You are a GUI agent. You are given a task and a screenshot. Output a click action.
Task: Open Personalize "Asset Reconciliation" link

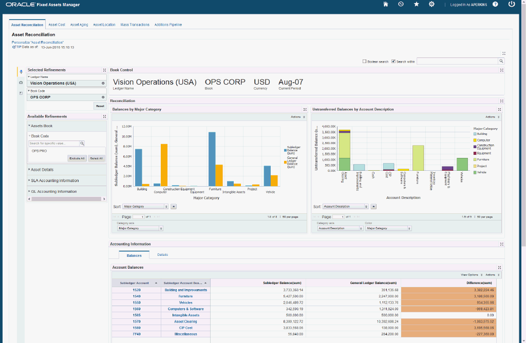click(x=37, y=43)
